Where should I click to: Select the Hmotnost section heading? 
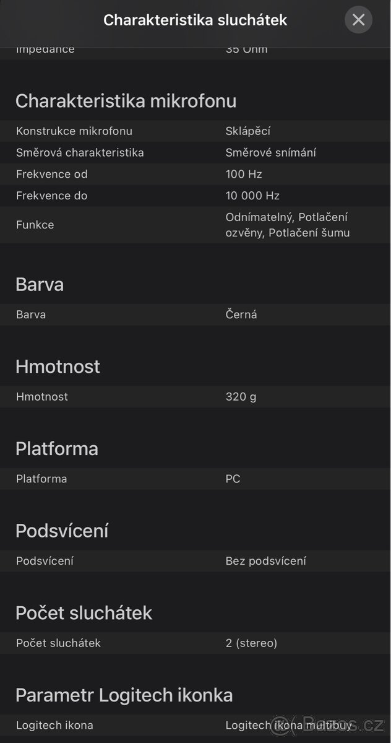tap(58, 367)
